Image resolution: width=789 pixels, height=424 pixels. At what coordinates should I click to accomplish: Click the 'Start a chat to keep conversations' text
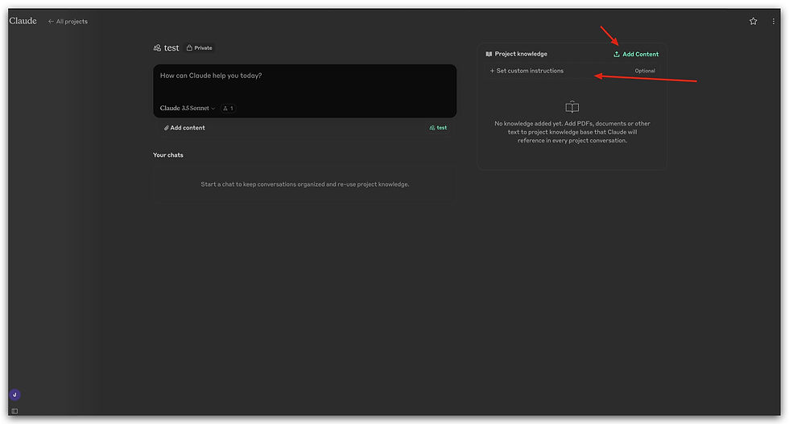click(x=305, y=184)
